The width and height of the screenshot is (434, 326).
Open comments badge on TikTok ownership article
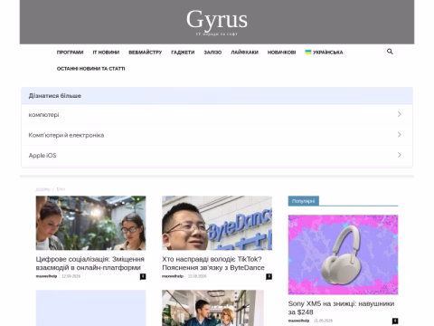click(269, 276)
